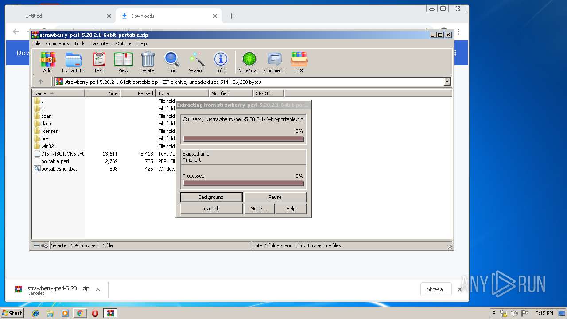Select the cpan folder icon
Screen dimensions: 567x319
tap(37, 116)
